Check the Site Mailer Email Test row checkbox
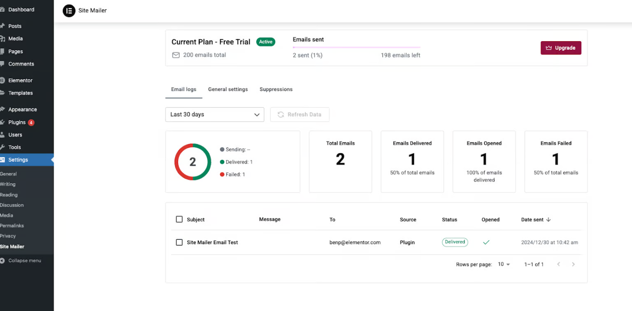The image size is (632, 311). coord(179,243)
